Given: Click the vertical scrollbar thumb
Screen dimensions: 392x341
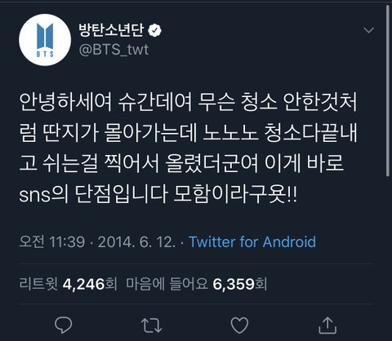Looking at the screenshot, I should (x=388, y=91).
